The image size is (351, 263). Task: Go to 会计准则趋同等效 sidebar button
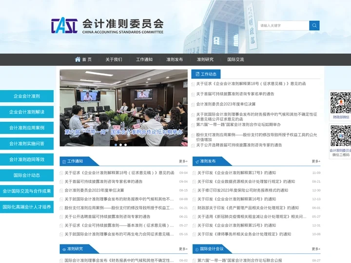27,159
